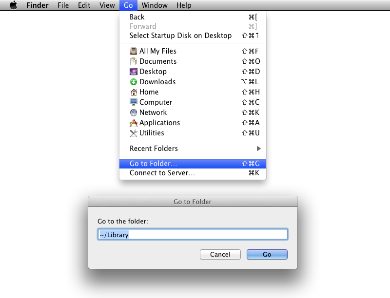
Task: Select Back from the Go menu
Action: coord(137,17)
